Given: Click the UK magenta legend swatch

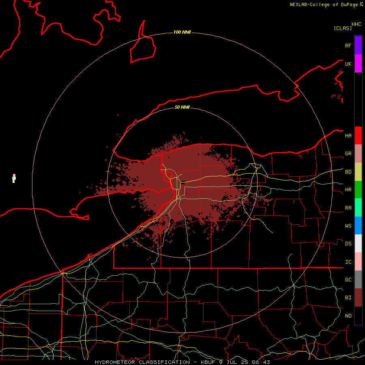Looking at the screenshot, I should pyautogui.click(x=358, y=64).
